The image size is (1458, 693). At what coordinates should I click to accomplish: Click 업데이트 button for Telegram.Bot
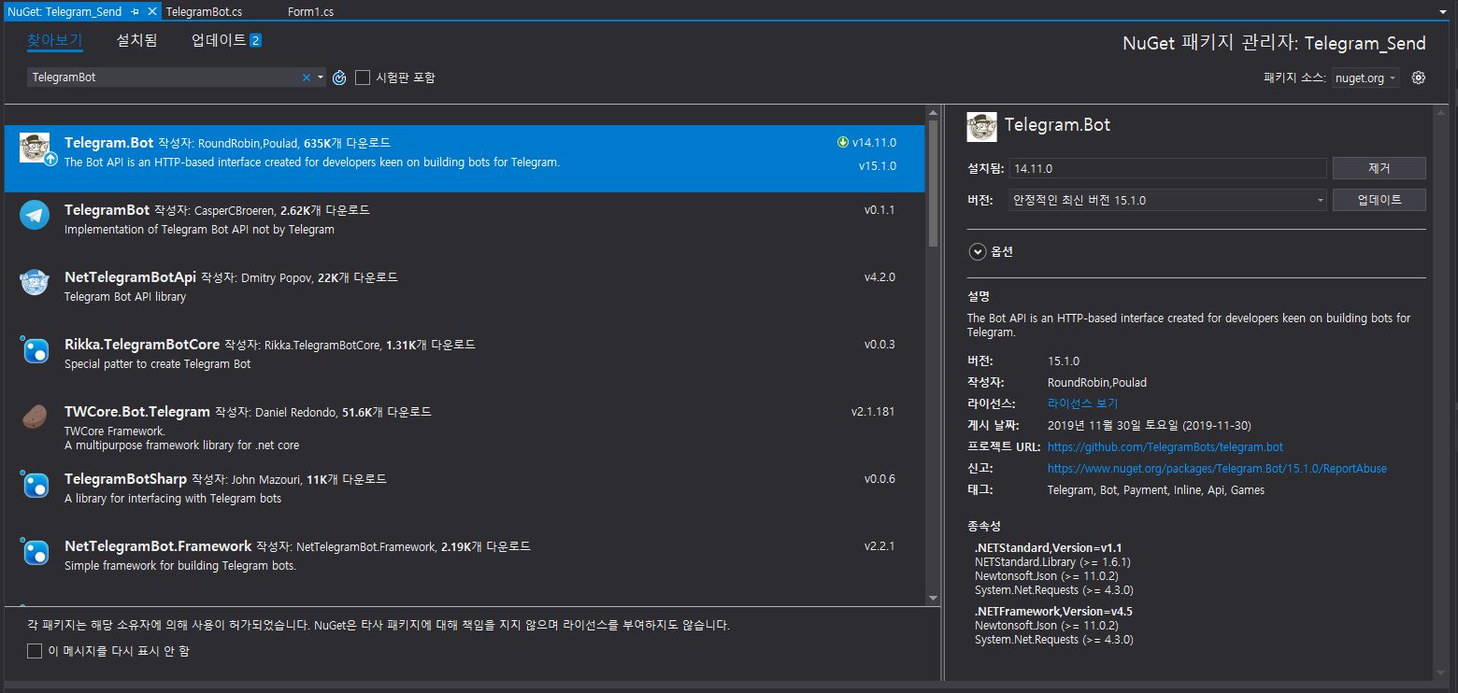click(1379, 200)
